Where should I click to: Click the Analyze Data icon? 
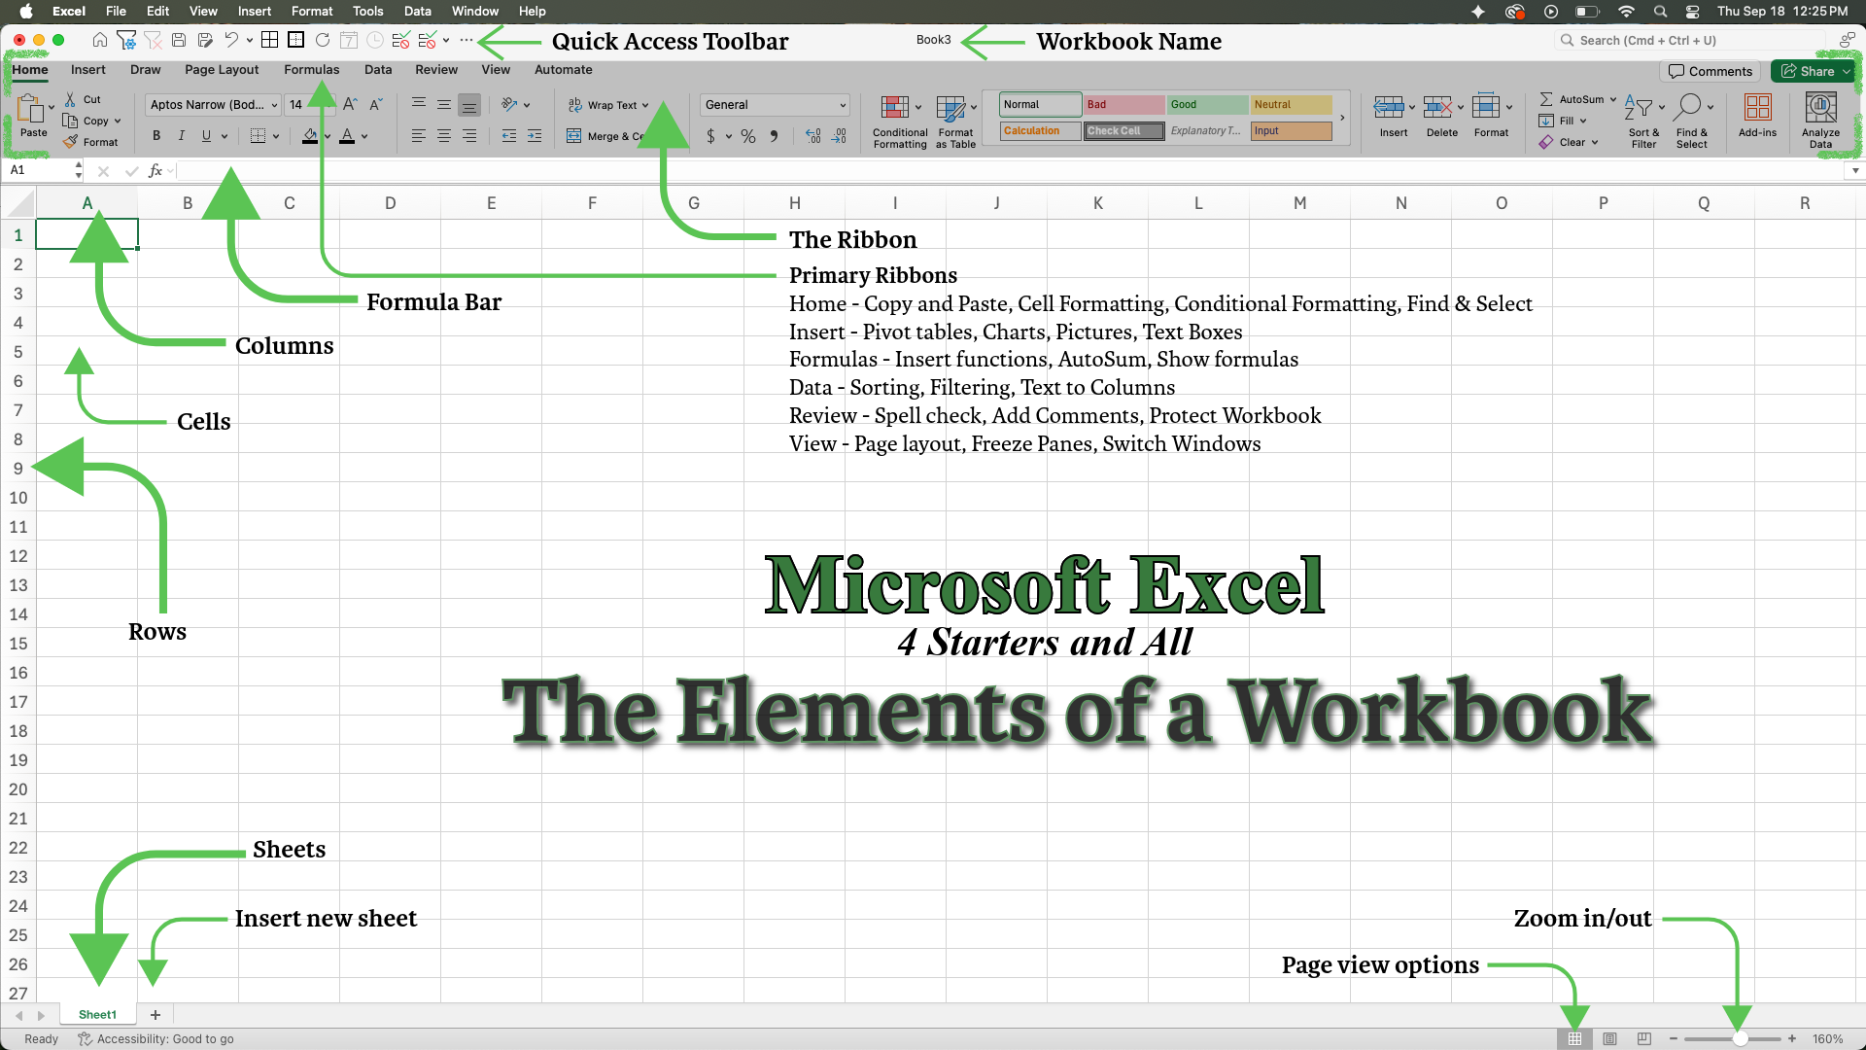pyautogui.click(x=1820, y=107)
